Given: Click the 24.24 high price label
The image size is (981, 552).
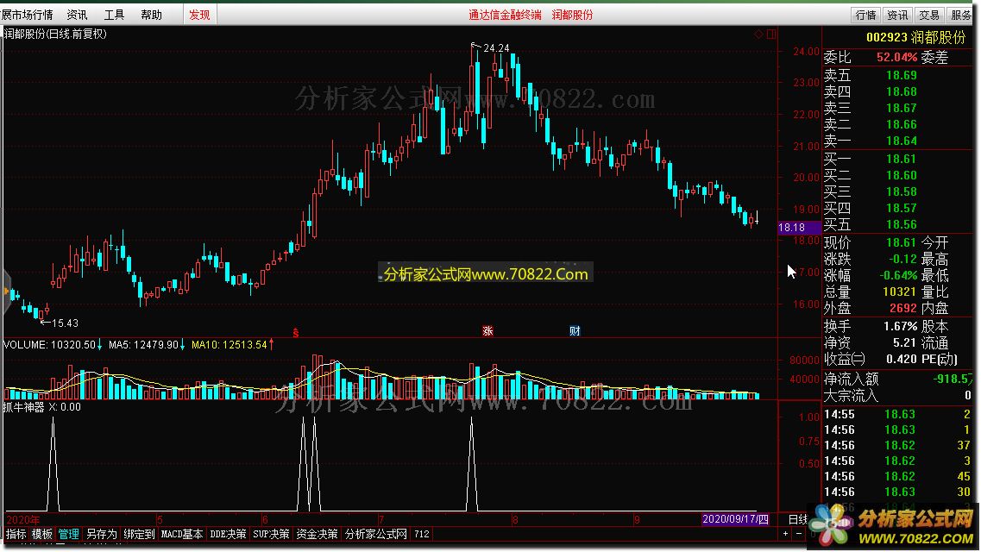Looking at the screenshot, I should [496, 48].
